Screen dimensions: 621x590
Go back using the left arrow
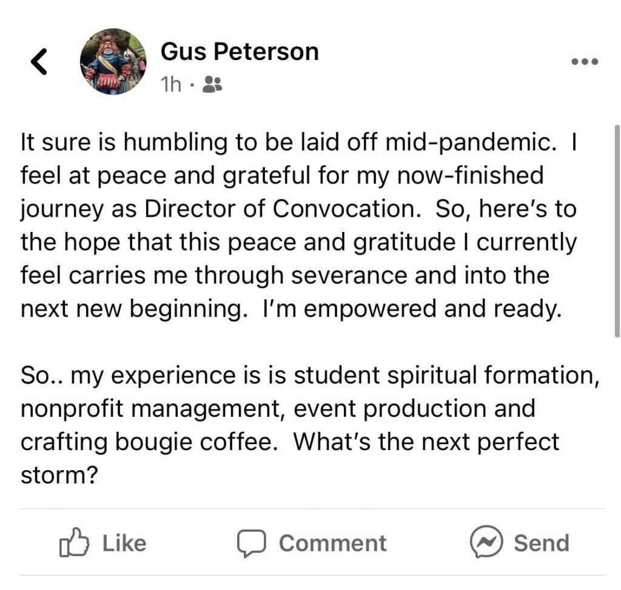tap(39, 61)
